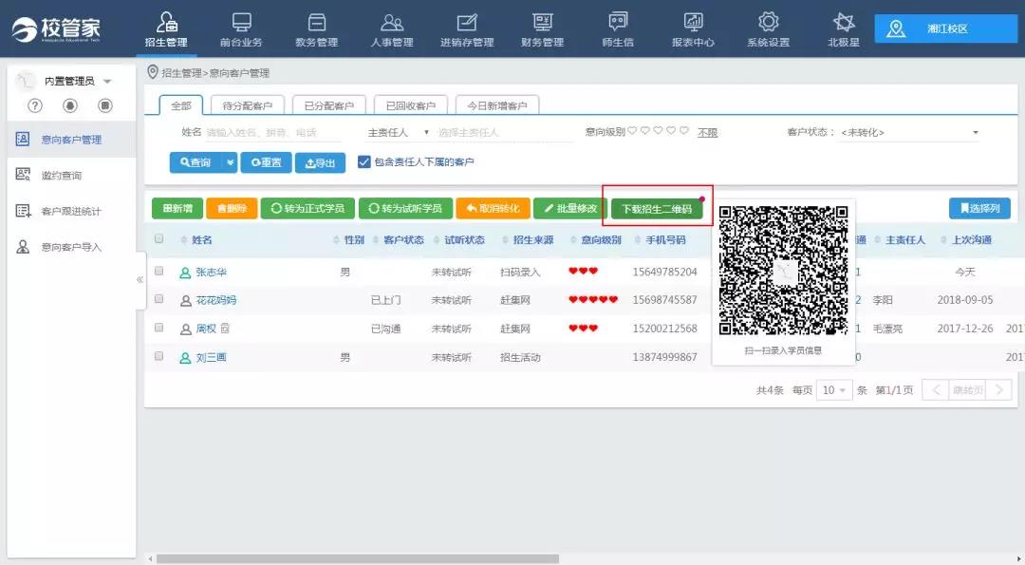Open 系统设置 gear icon

coord(768,23)
